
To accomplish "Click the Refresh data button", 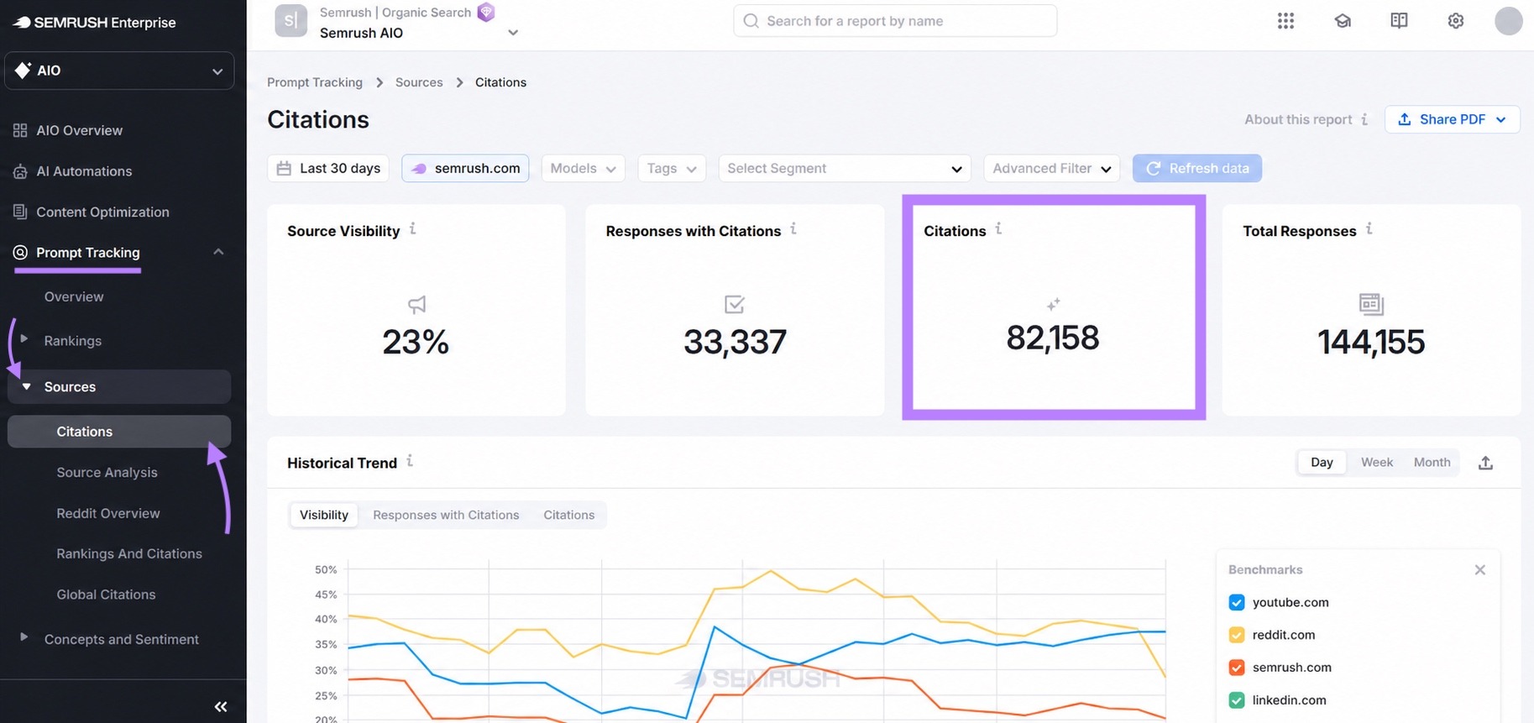I will [x=1196, y=168].
